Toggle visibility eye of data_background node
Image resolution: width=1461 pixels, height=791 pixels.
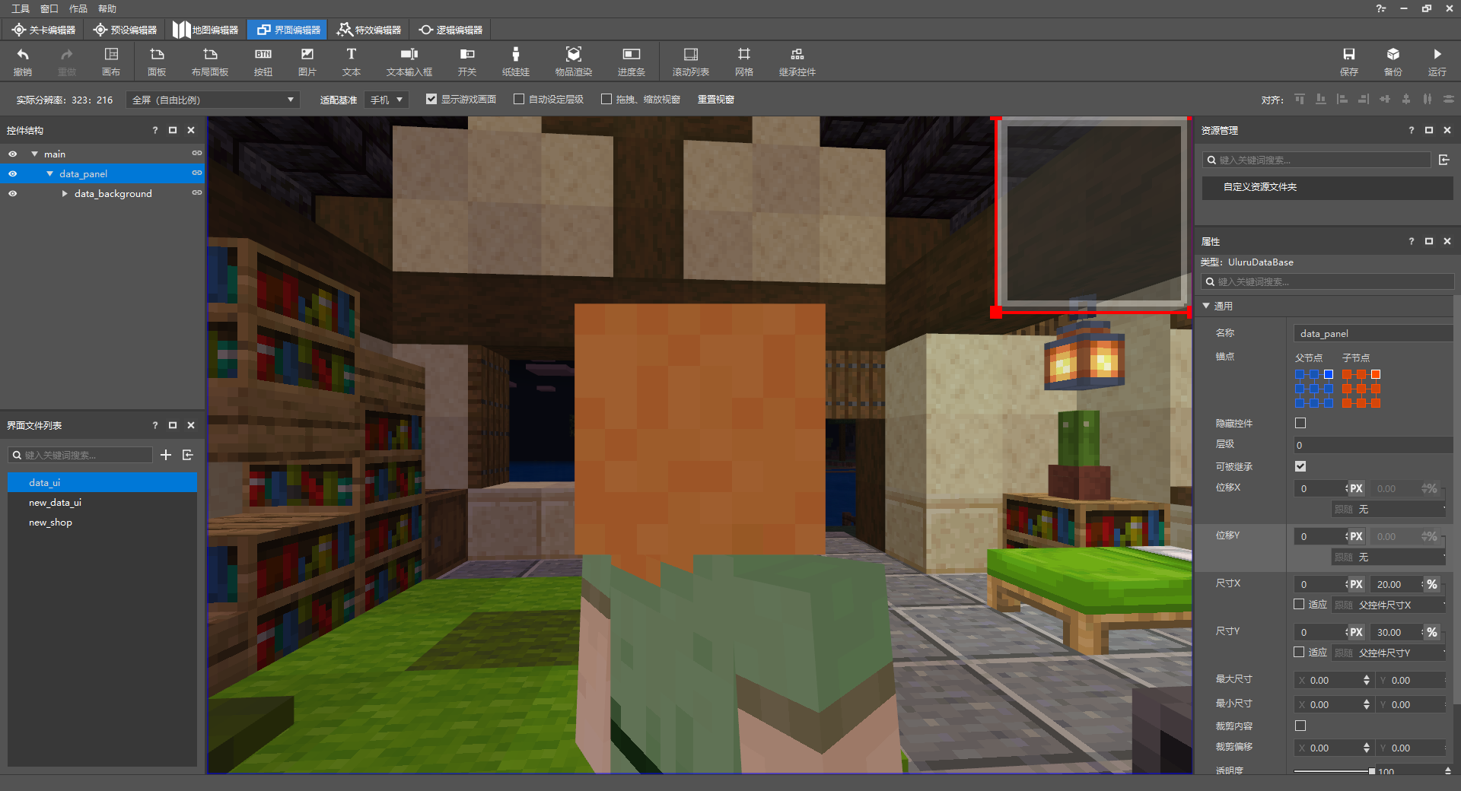click(x=12, y=193)
